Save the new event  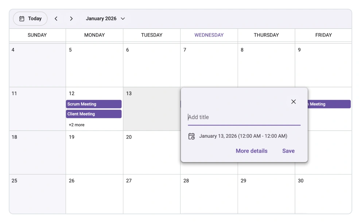tap(288, 150)
